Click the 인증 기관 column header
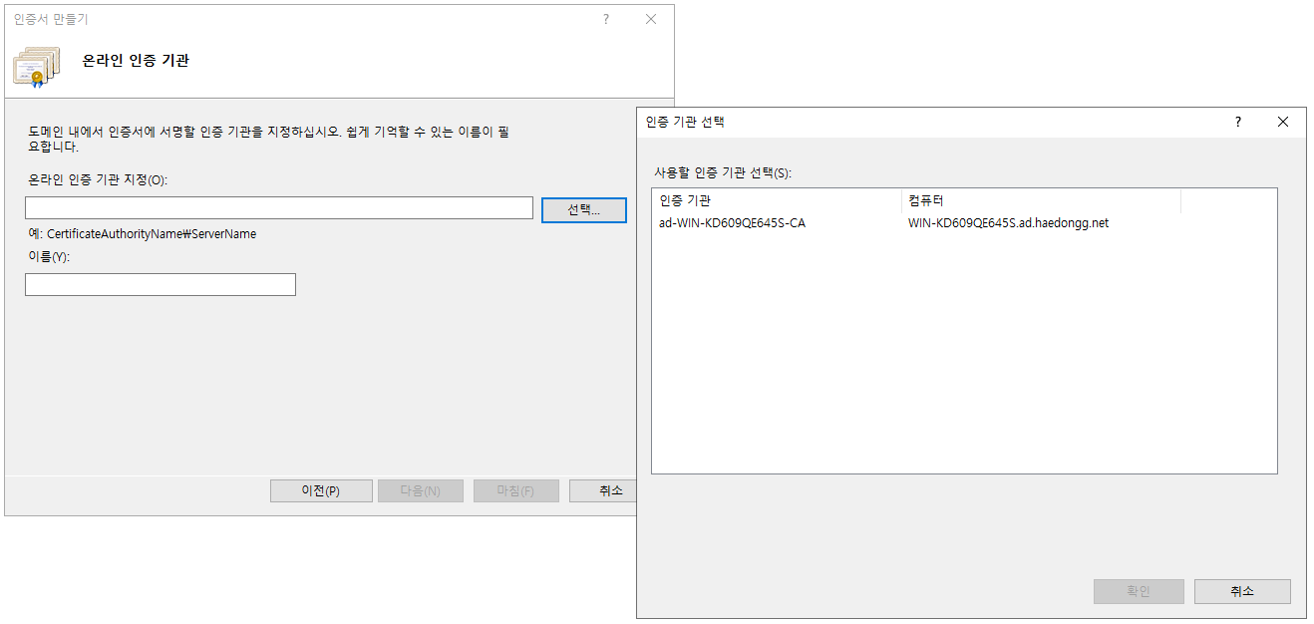Viewport: 1314px width, 624px height. click(777, 200)
